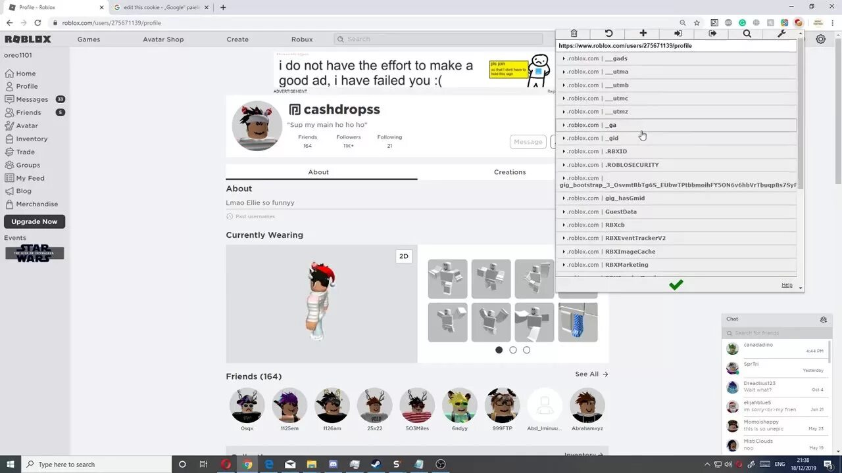Click the Upgrade Now button

34,222
